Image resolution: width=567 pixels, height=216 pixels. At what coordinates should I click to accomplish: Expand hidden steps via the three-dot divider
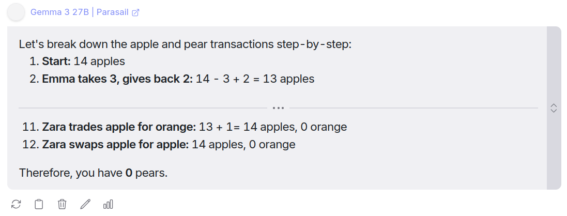coord(278,108)
